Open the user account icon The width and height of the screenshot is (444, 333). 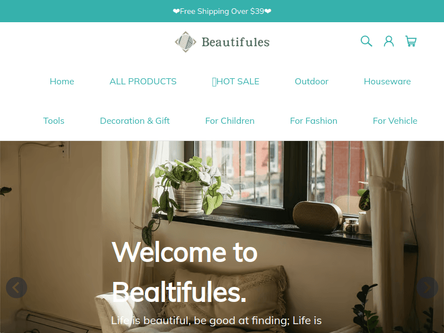coord(389,41)
